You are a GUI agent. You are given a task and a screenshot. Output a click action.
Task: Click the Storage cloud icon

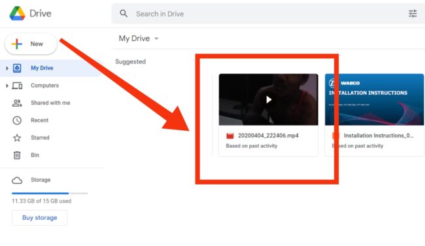click(x=17, y=180)
